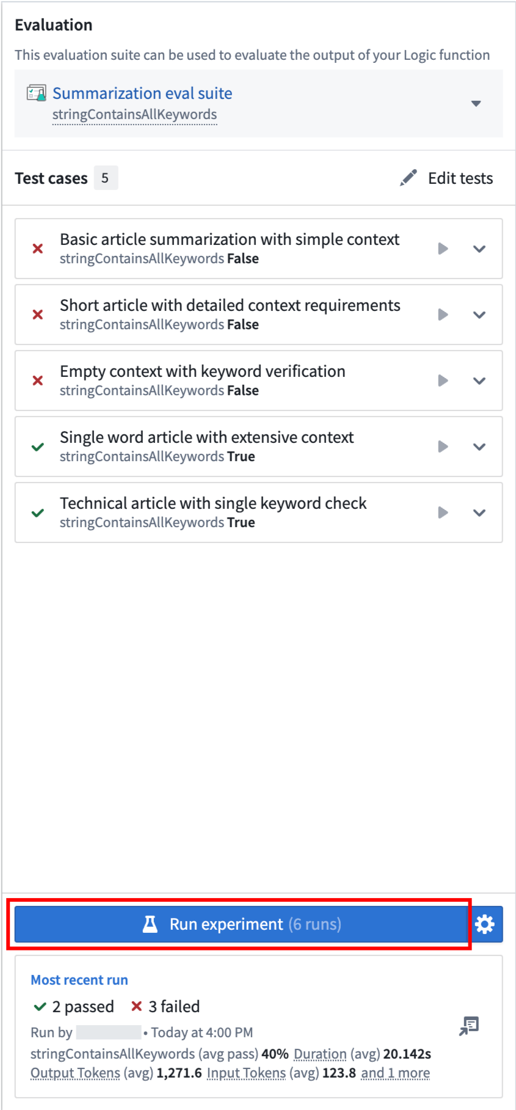Screen dimensions: 516x1110
Task: Select 'Empty context with keyword verification' title
Action: point(203,371)
